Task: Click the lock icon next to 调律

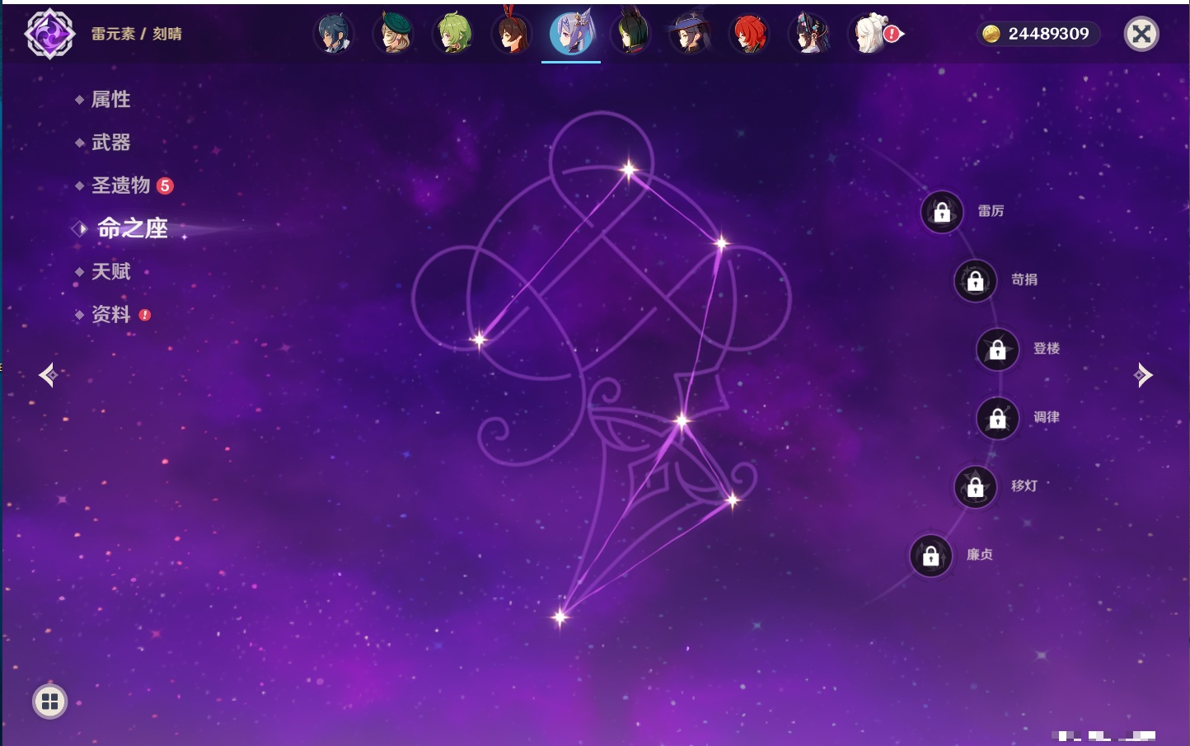Action: [998, 418]
